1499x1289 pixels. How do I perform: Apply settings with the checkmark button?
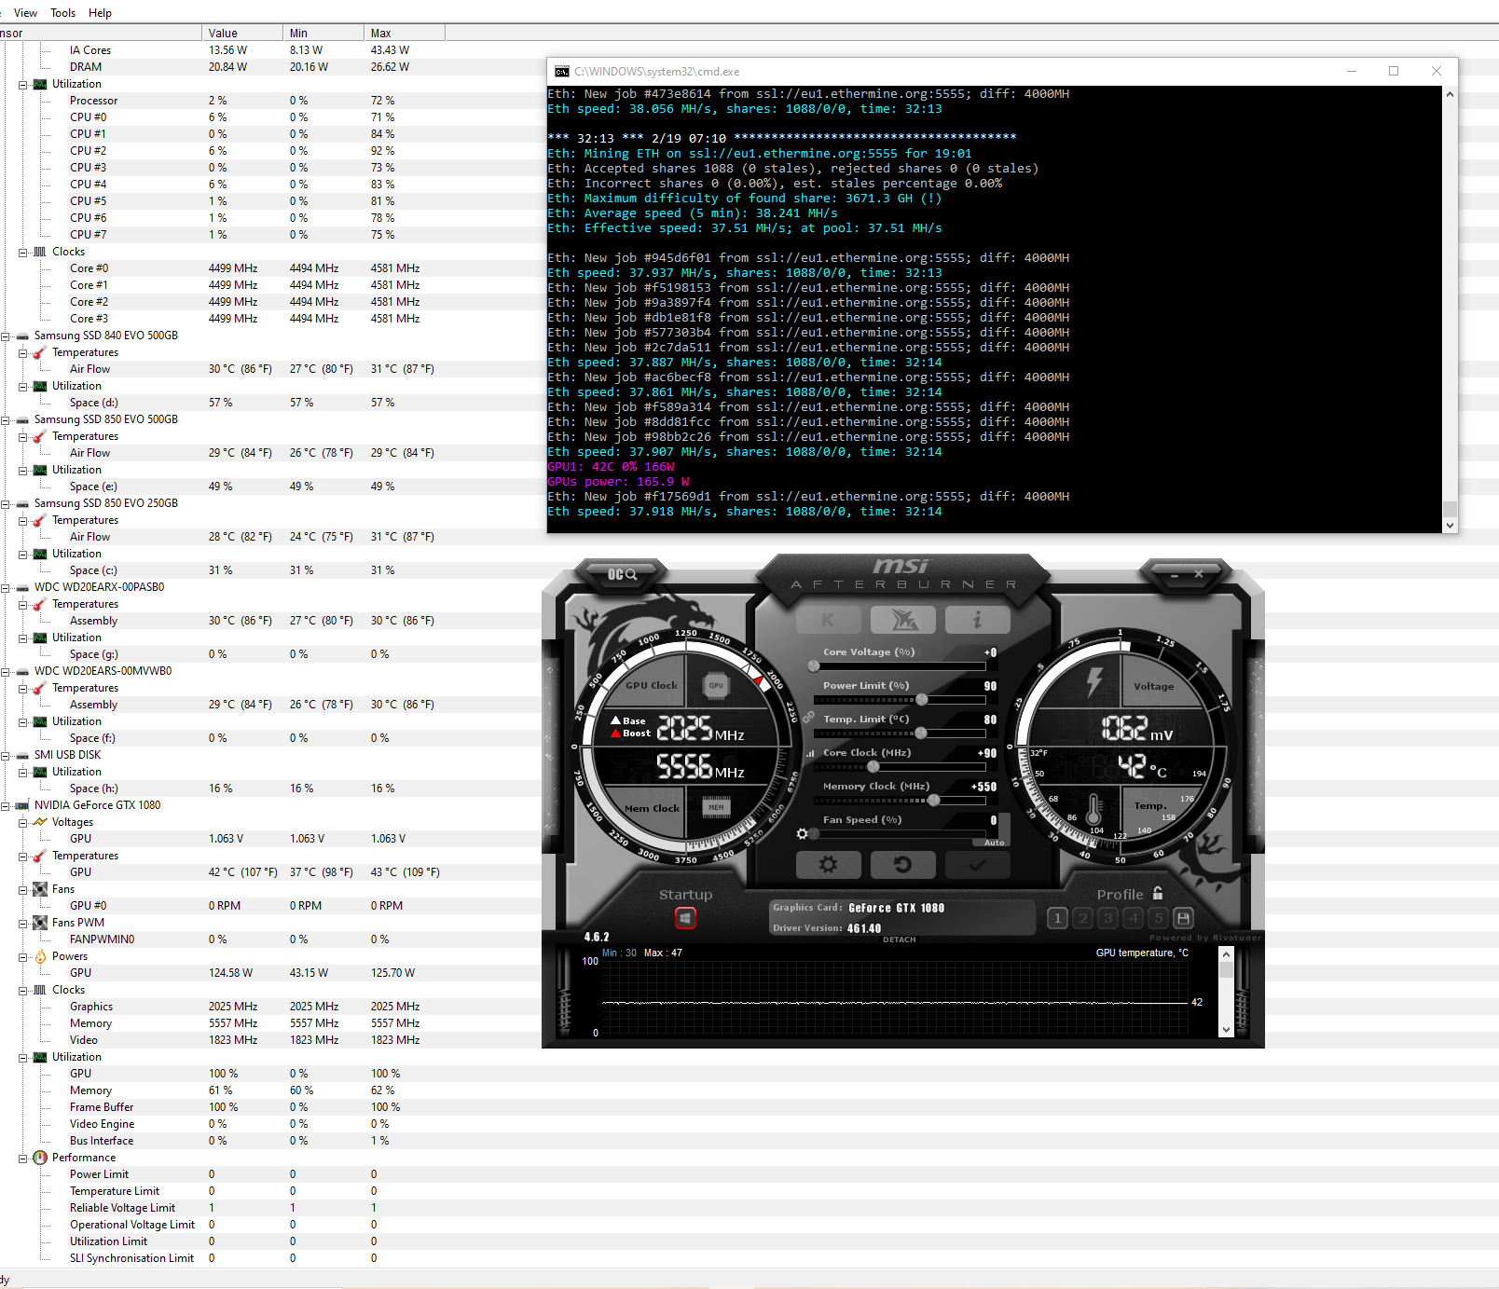[977, 865]
